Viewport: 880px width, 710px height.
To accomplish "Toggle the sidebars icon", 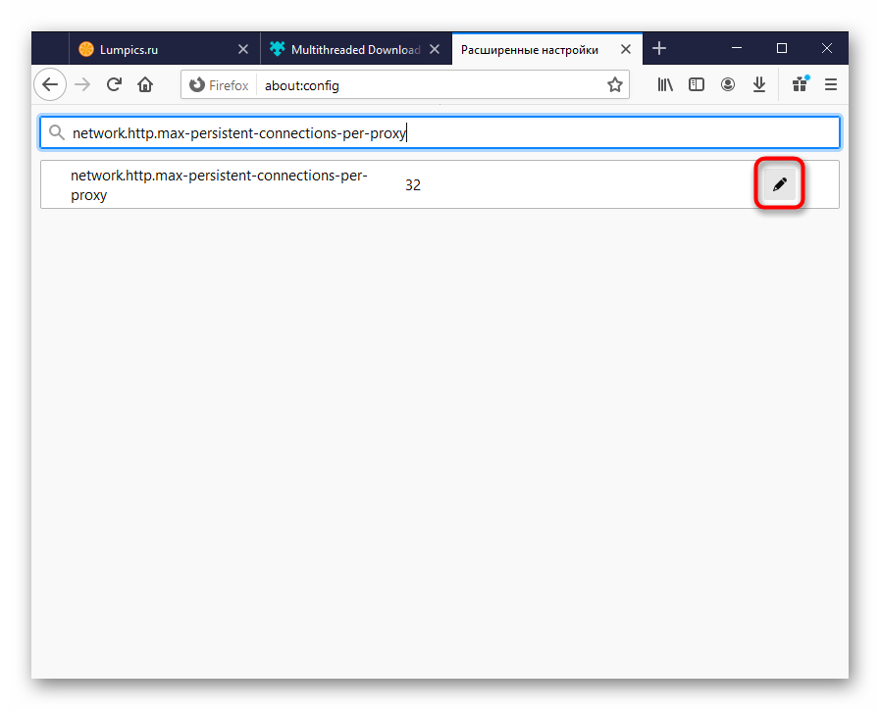I will [697, 84].
